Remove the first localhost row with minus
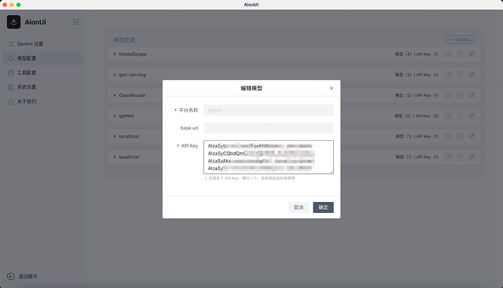The width and height of the screenshot is (503, 288). coord(460,136)
